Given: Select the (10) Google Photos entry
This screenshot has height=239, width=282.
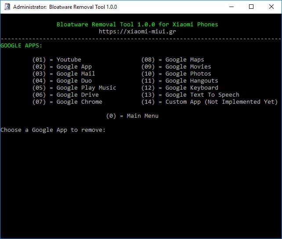Looking at the screenshot, I should pos(176,74).
